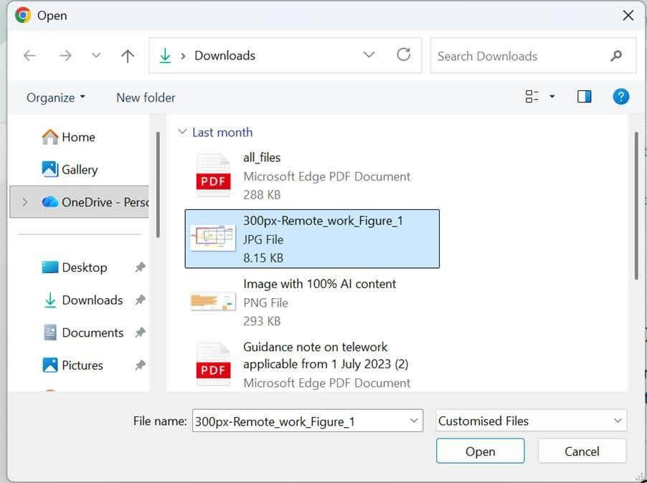Go up one folder level

click(128, 56)
